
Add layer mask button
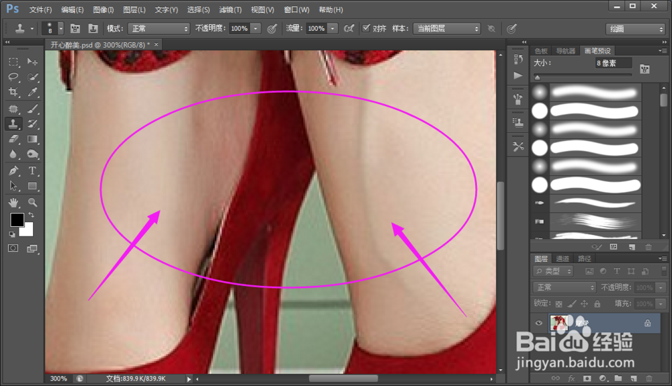click(587, 379)
